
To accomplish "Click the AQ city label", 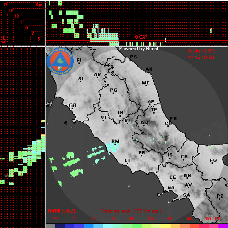I will [x=144, y=123].
